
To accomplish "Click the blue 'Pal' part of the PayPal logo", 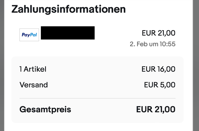I will click(33, 35).
